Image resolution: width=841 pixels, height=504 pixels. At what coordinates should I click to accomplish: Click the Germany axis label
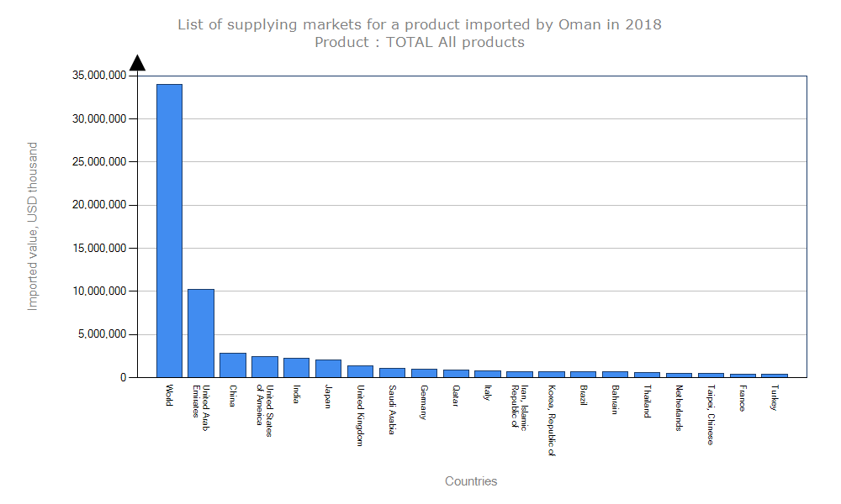tap(424, 403)
